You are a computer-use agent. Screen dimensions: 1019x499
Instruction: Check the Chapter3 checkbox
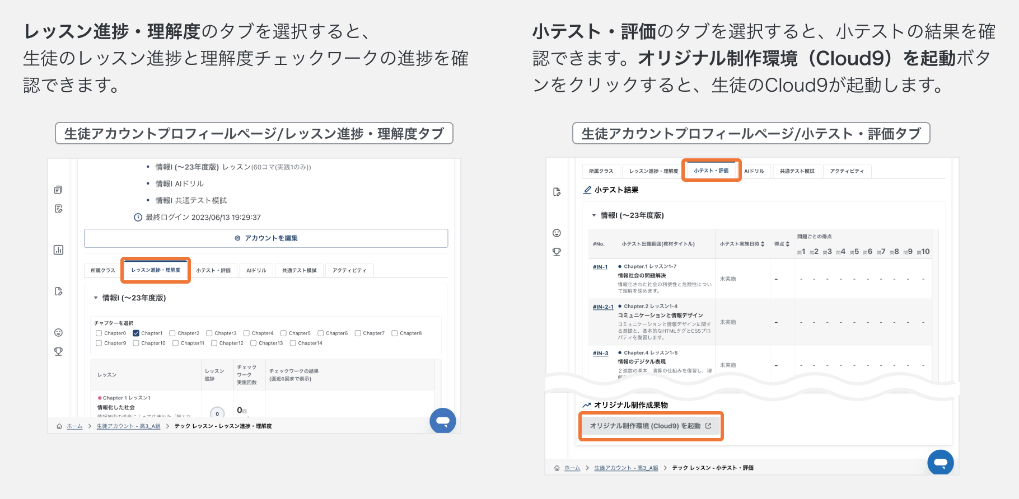pos(209,333)
